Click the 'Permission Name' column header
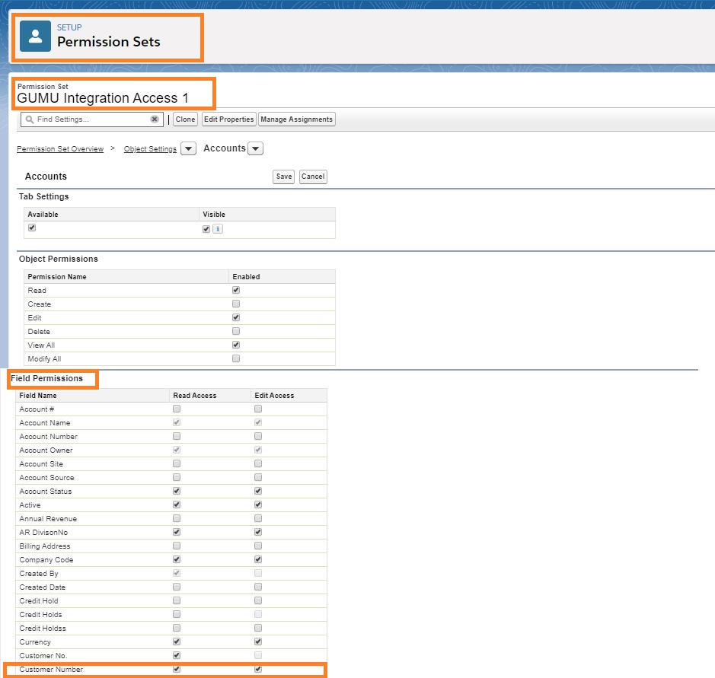The height and width of the screenshot is (678, 715). coord(57,276)
